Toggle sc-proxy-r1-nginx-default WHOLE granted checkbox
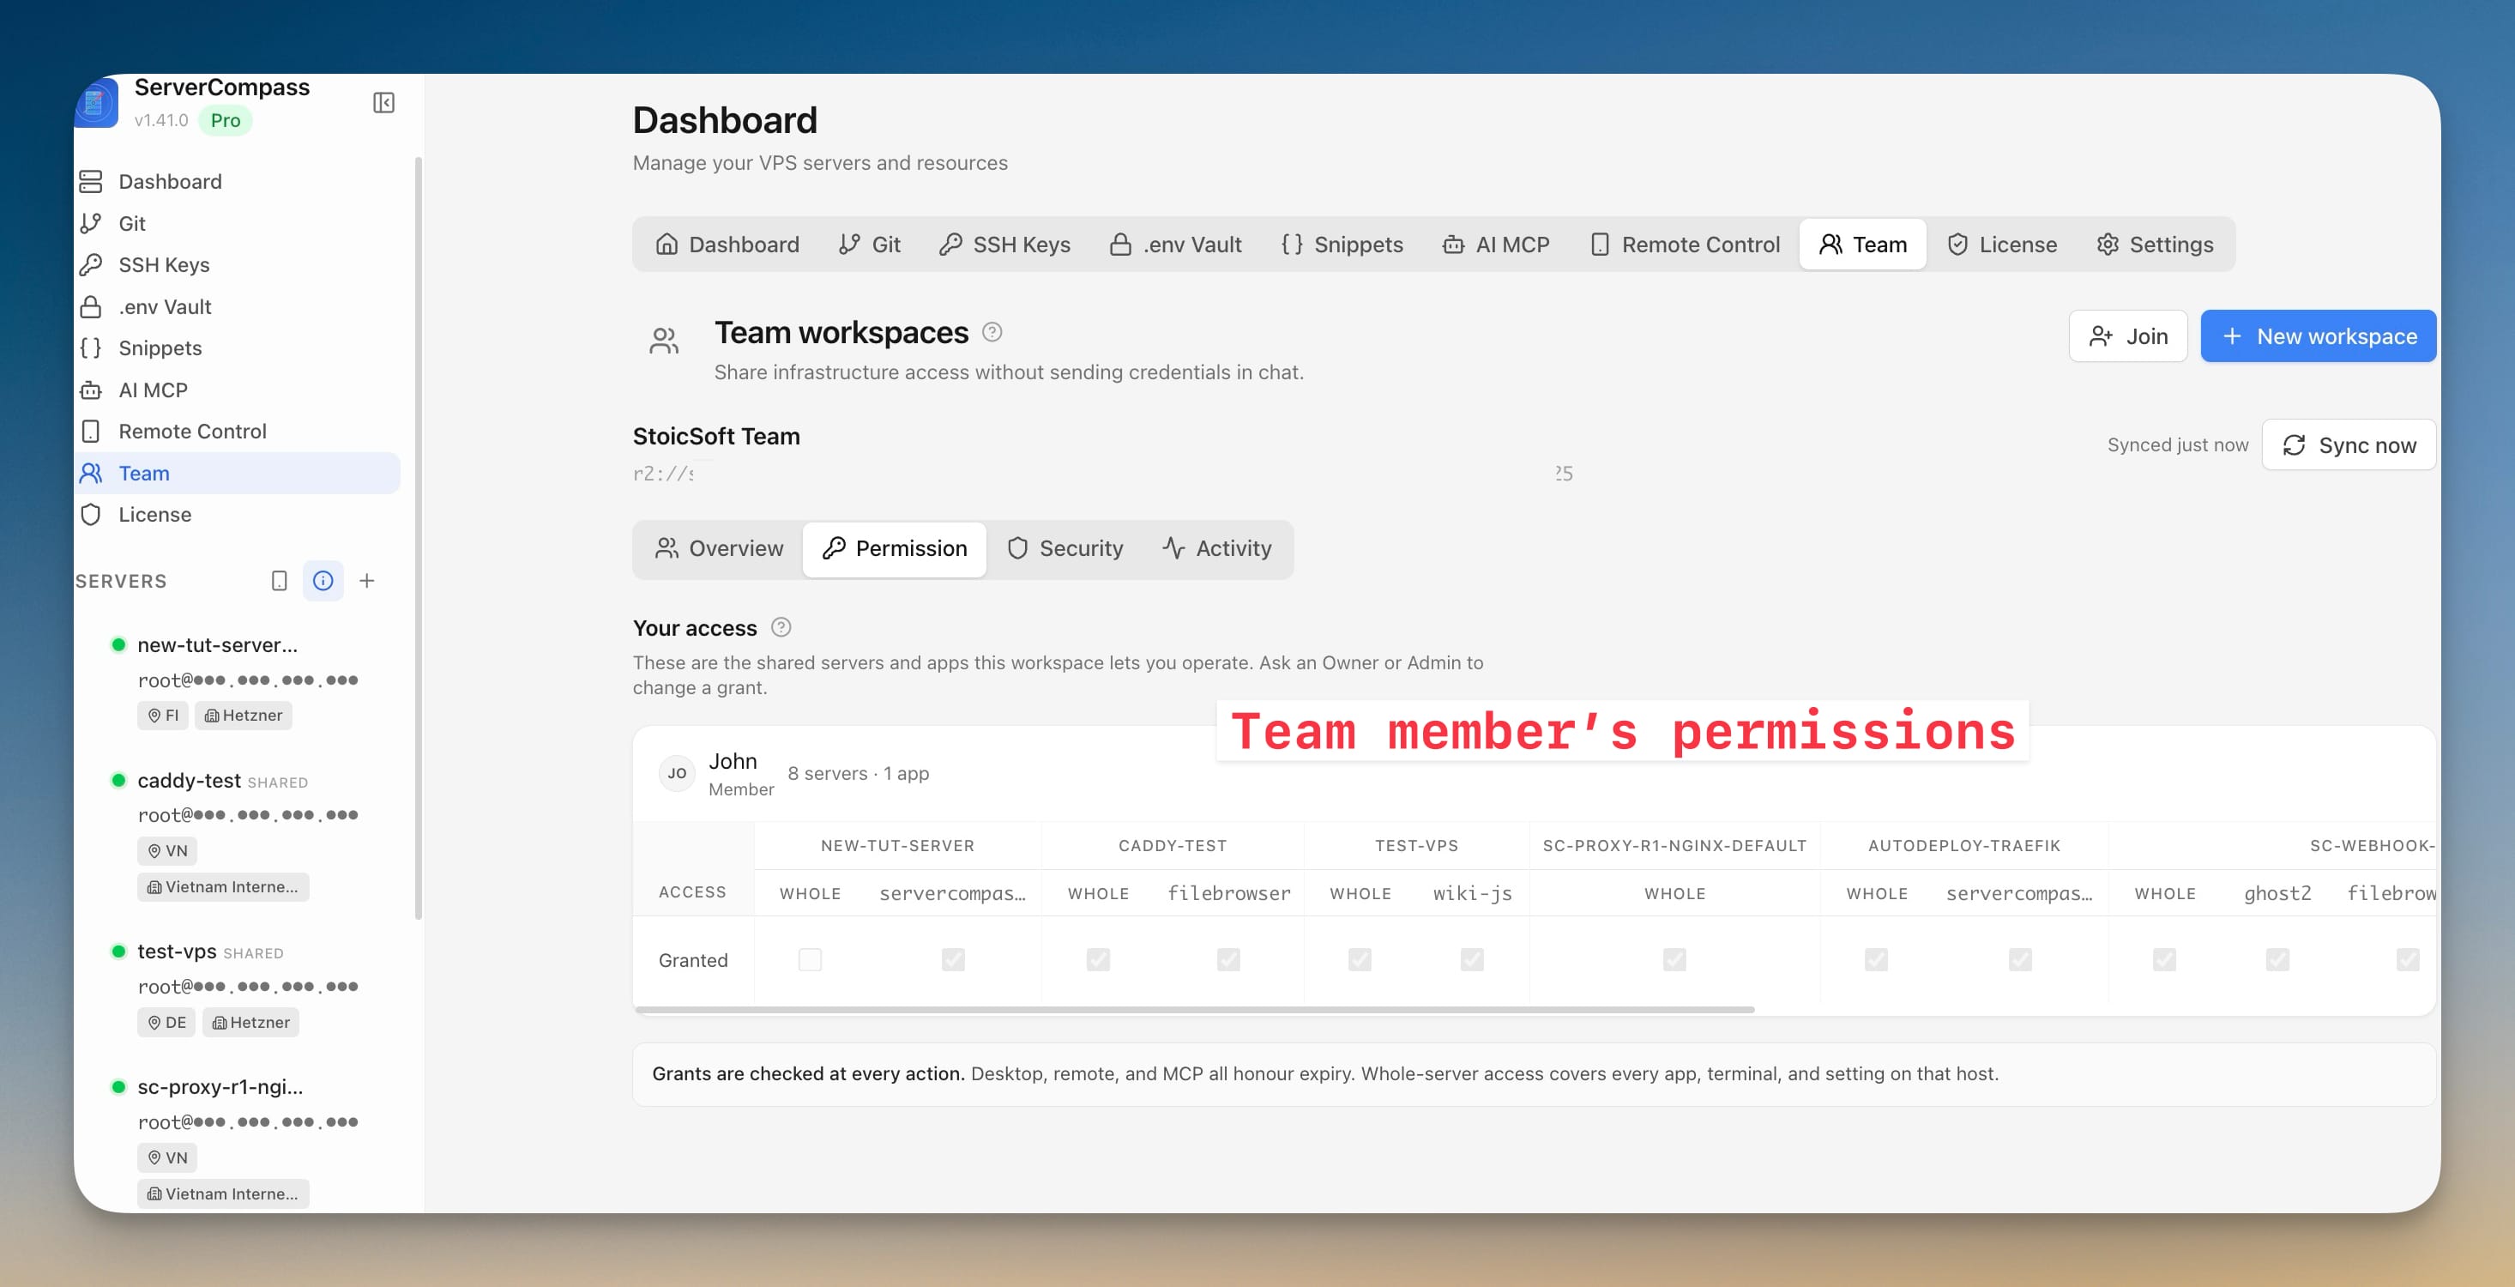2515x1287 pixels. tap(1674, 959)
